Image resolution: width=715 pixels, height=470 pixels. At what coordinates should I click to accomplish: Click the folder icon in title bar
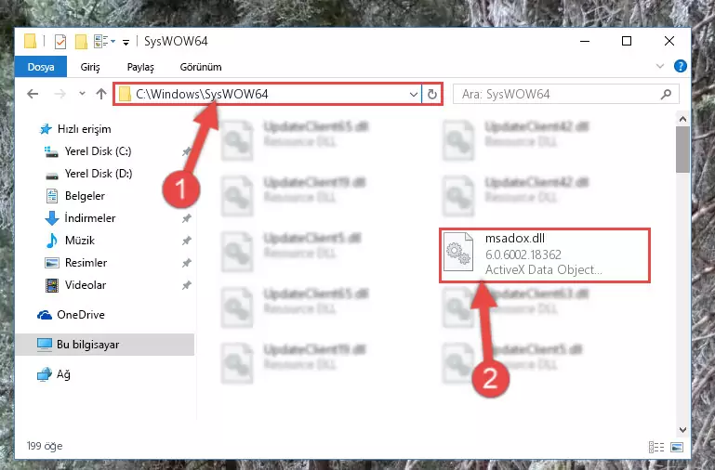(x=30, y=41)
